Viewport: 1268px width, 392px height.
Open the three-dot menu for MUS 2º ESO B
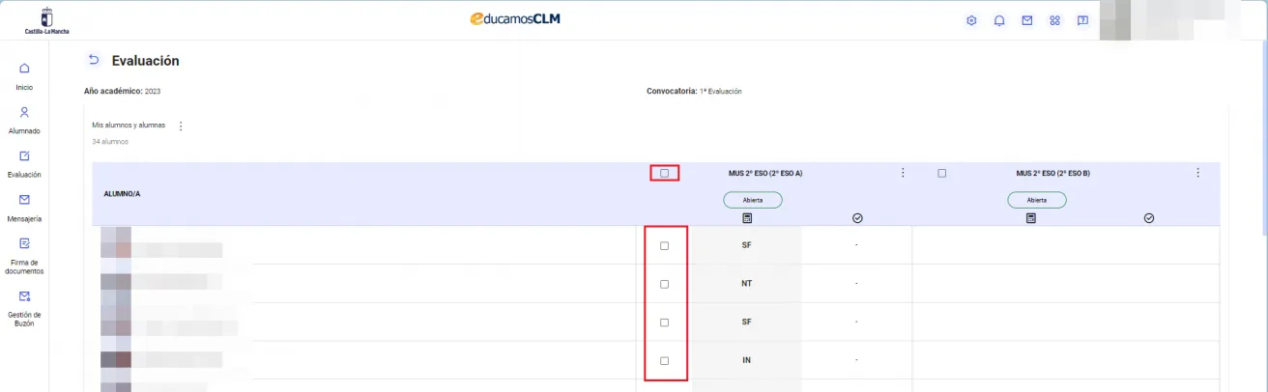[1198, 173]
